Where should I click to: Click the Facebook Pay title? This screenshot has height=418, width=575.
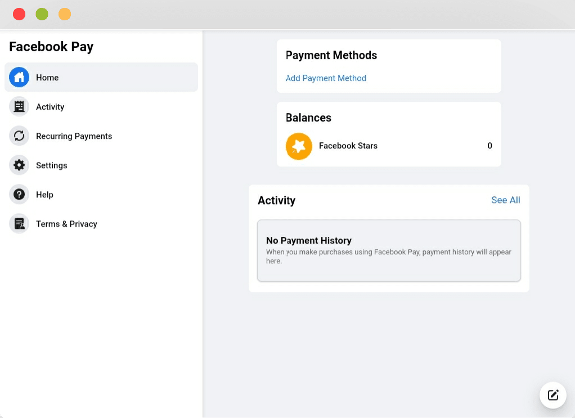pos(51,47)
